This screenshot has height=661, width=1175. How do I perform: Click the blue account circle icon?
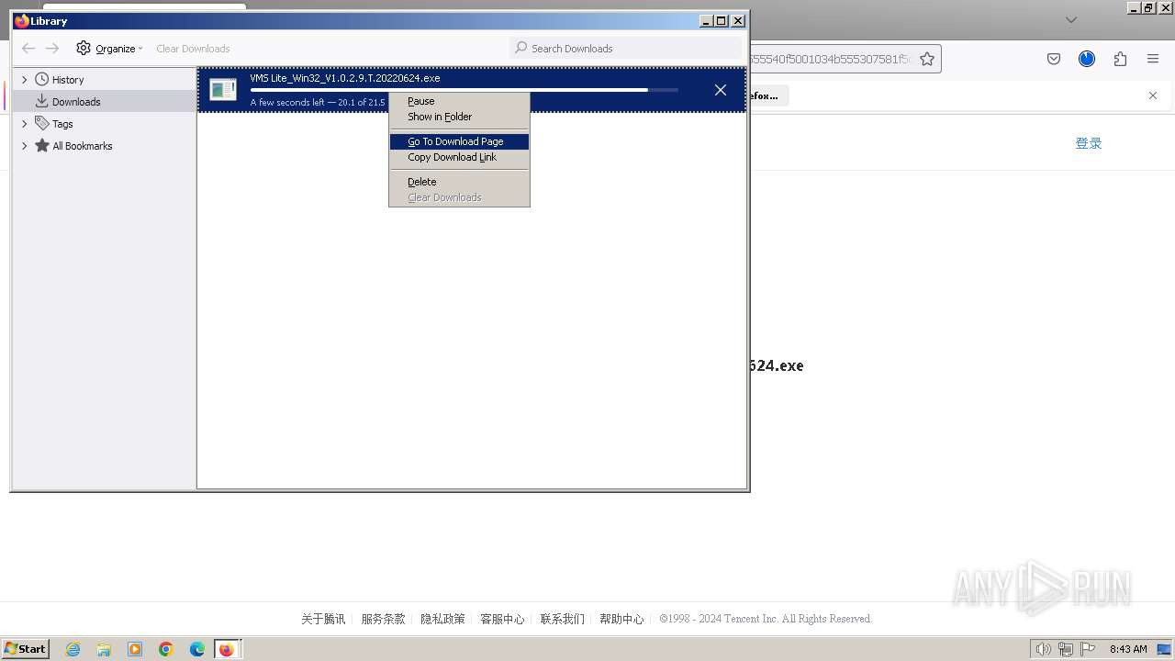[1087, 59]
